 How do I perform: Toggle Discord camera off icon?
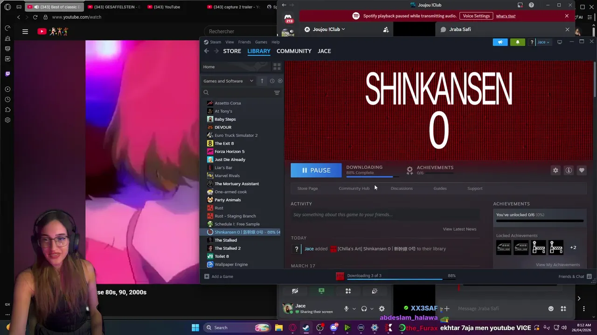coord(295,291)
